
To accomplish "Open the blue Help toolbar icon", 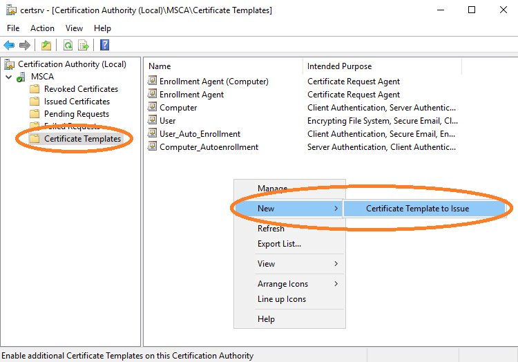I will click(x=104, y=45).
